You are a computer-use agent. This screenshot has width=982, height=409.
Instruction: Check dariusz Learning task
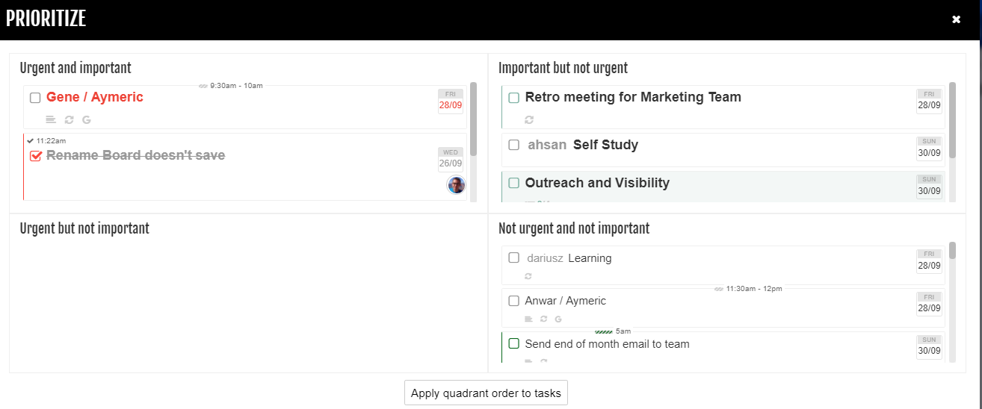click(x=513, y=257)
